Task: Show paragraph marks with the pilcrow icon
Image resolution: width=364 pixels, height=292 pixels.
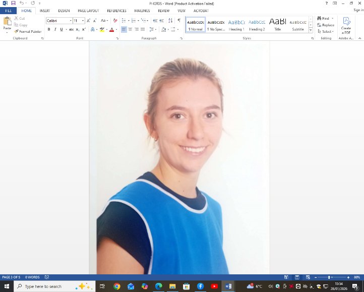Action: (x=179, y=21)
